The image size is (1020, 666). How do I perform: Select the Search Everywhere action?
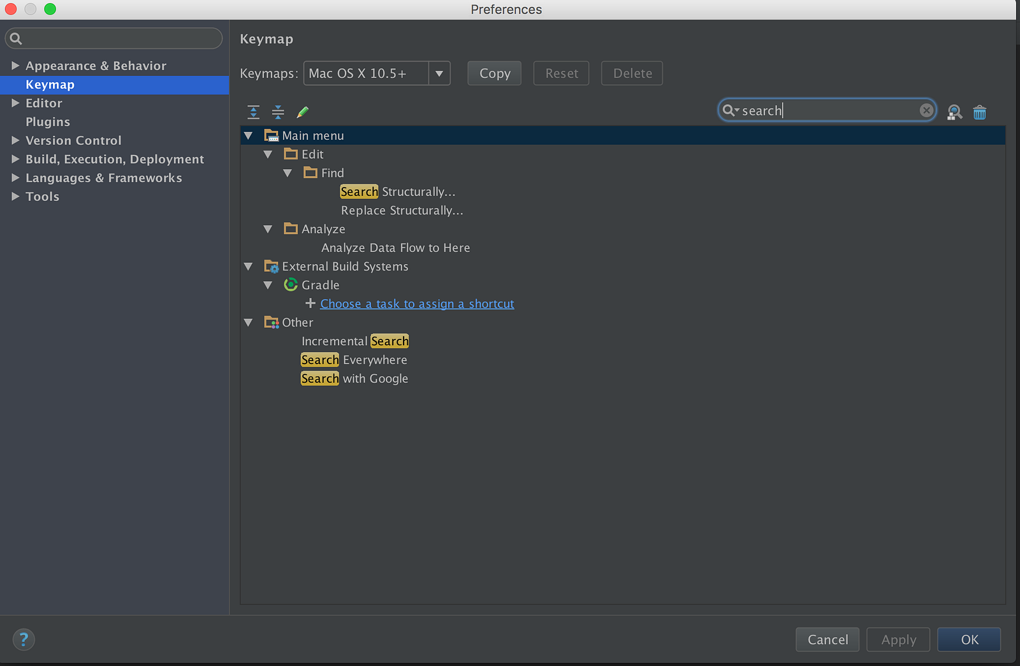(354, 360)
